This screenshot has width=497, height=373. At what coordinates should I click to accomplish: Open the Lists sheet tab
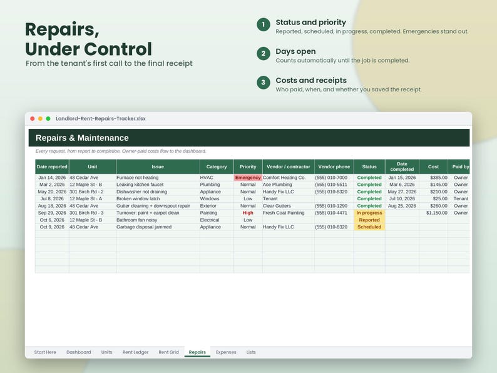251,352
